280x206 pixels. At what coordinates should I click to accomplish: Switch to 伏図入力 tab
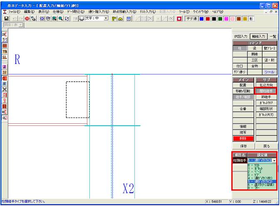(x=241, y=37)
